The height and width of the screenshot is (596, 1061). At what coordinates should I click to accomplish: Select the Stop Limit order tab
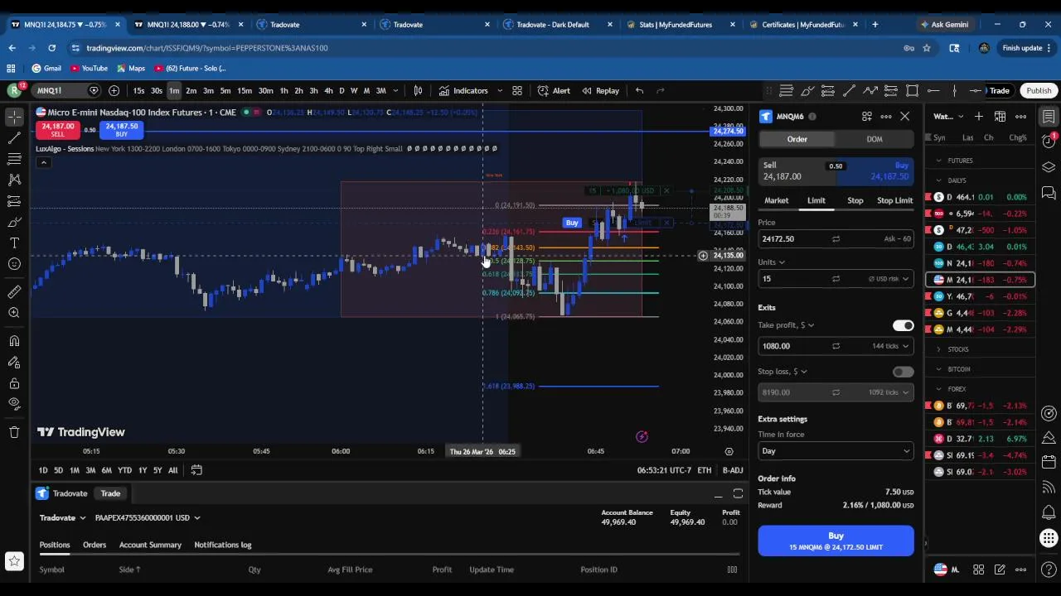(x=894, y=200)
